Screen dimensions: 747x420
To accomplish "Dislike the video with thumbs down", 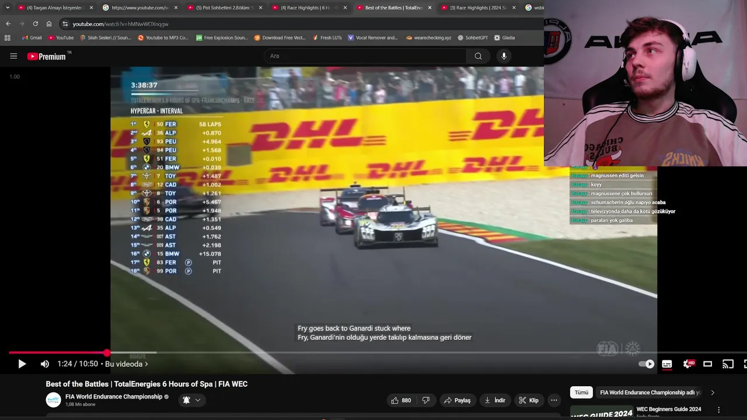I will pyautogui.click(x=426, y=400).
